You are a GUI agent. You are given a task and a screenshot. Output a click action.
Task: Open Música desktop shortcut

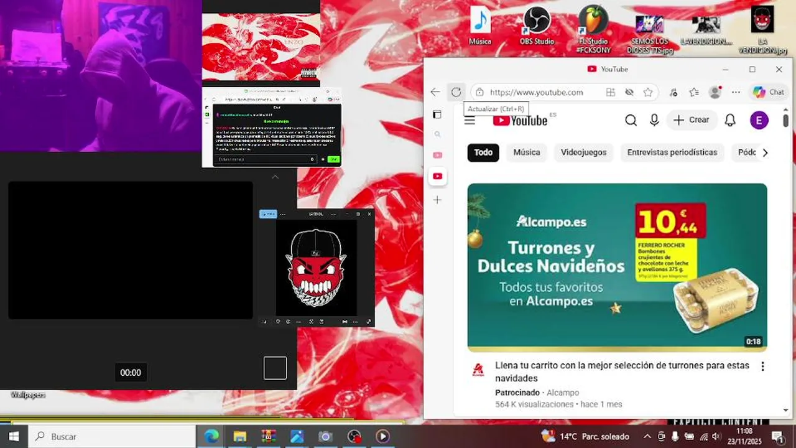pyautogui.click(x=480, y=26)
